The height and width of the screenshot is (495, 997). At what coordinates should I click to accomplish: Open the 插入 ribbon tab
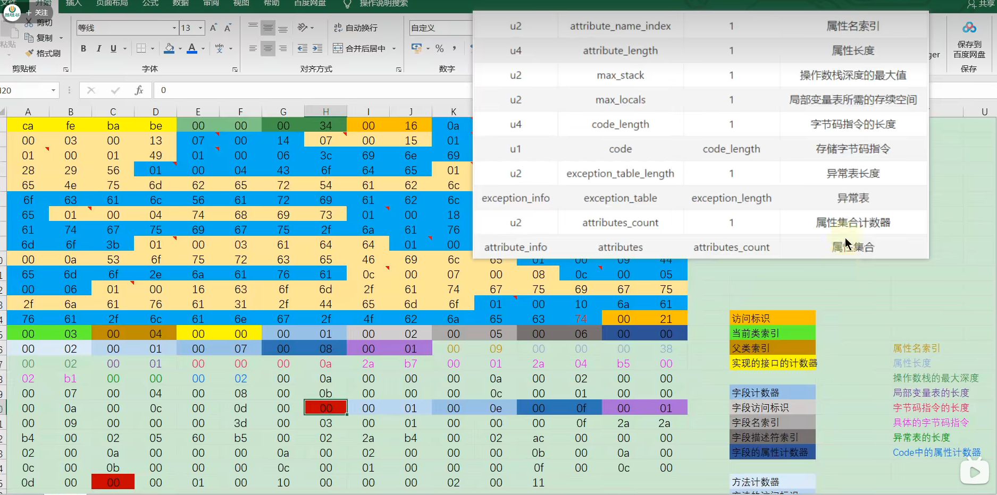(74, 3)
